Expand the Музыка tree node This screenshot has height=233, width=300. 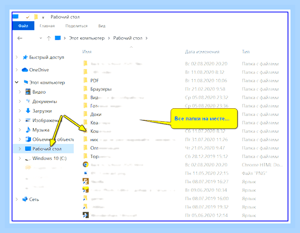pyautogui.click(x=20, y=130)
